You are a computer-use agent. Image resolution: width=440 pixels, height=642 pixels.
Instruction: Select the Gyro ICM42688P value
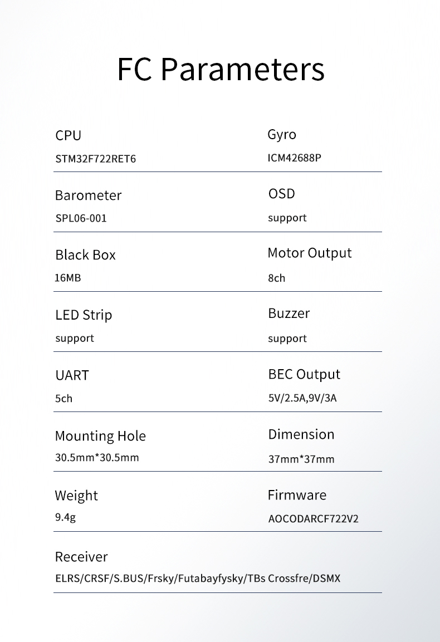click(294, 158)
